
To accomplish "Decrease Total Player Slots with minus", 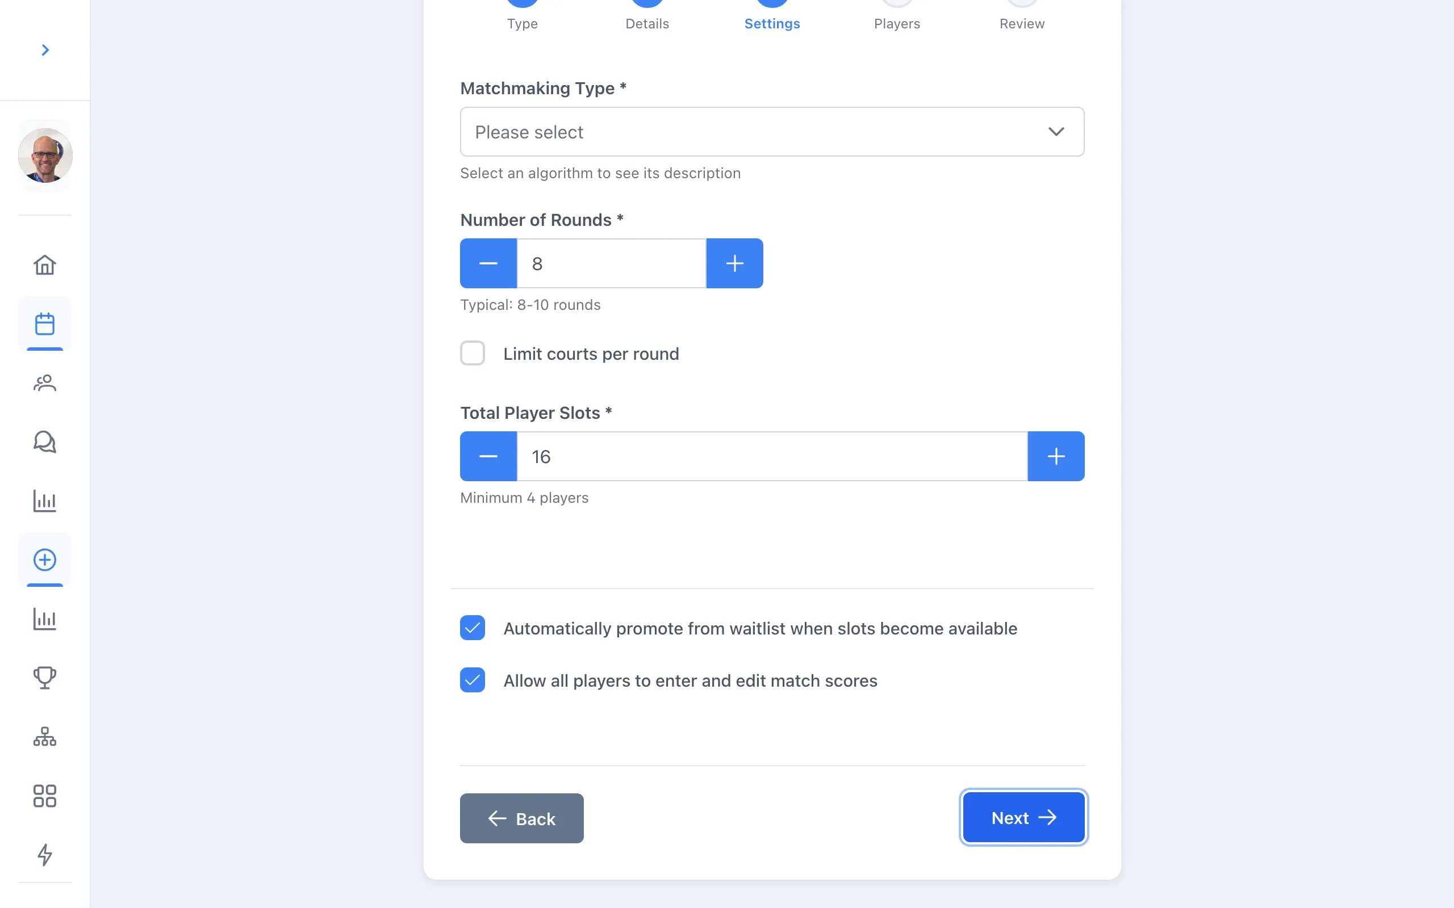I will (488, 456).
